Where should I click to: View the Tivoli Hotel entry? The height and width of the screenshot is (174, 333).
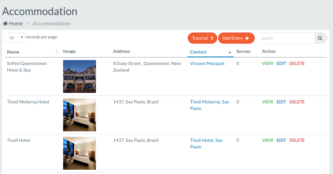267,140
